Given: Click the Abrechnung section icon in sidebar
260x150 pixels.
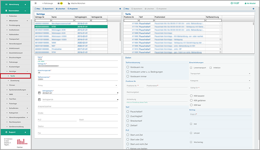Looking at the screenshot, I should click(x=6, y=5).
